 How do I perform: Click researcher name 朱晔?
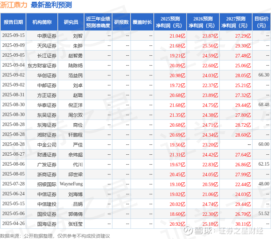click(78, 46)
